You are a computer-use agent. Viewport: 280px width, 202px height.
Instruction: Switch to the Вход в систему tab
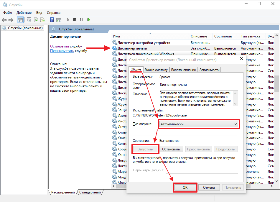(156, 70)
